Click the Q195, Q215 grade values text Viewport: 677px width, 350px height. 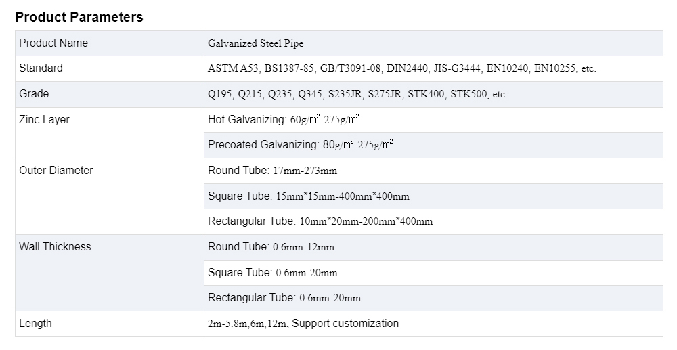click(357, 94)
